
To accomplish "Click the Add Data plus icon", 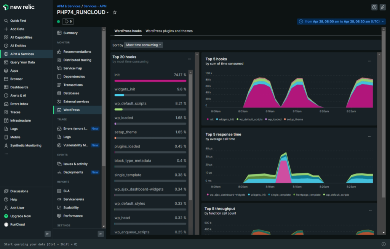I will [6, 29].
